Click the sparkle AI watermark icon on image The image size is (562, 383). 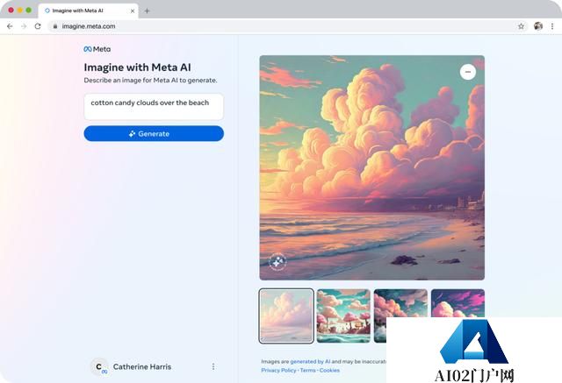click(277, 262)
